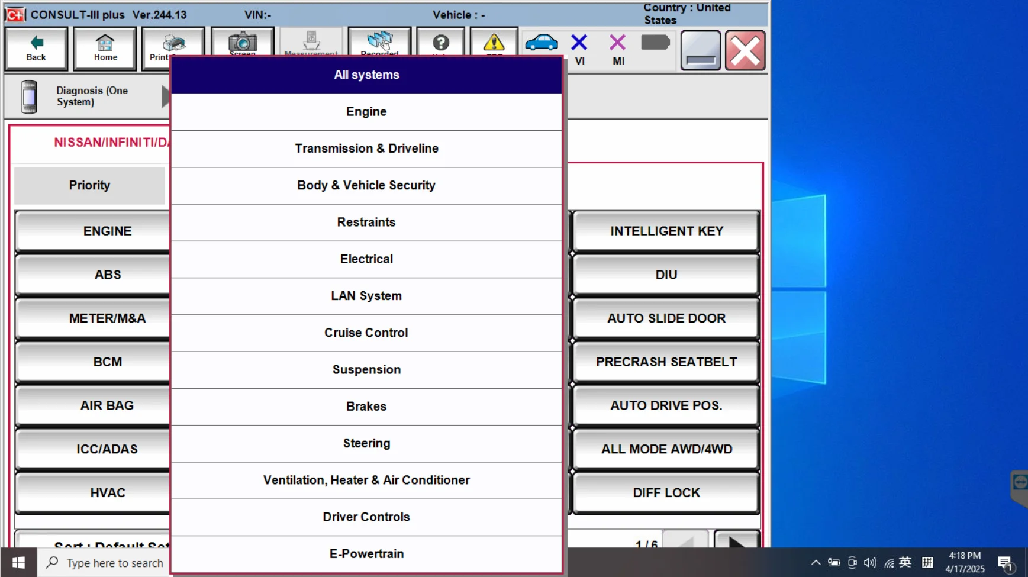This screenshot has width=1028, height=577.
Task: Click the blue car vehicle icon
Action: (x=542, y=43)
